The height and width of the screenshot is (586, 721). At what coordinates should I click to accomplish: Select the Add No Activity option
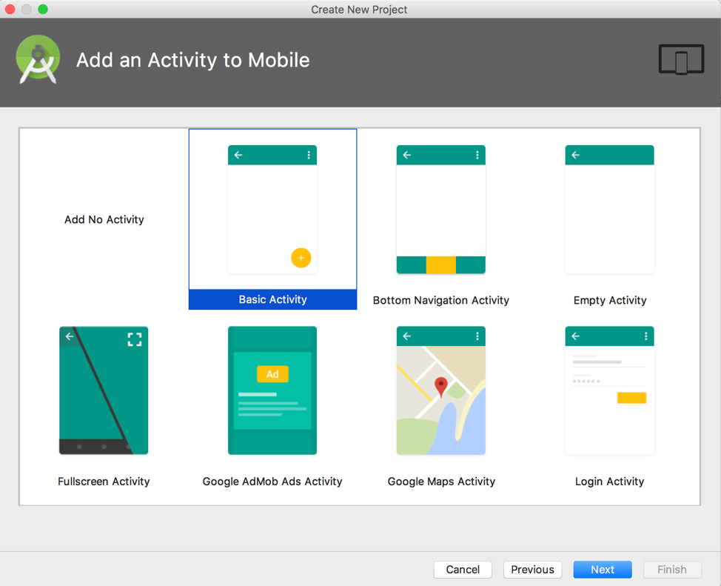click(x=104, y=219)
